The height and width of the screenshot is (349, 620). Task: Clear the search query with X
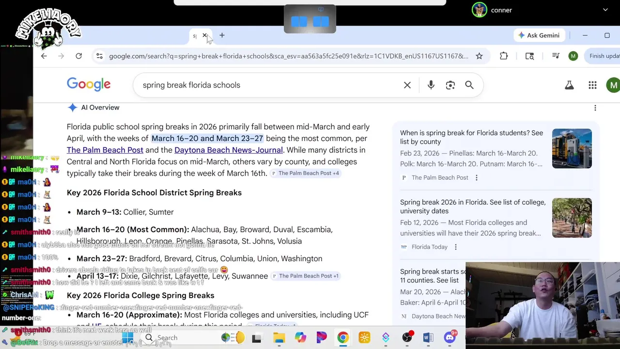407,85
